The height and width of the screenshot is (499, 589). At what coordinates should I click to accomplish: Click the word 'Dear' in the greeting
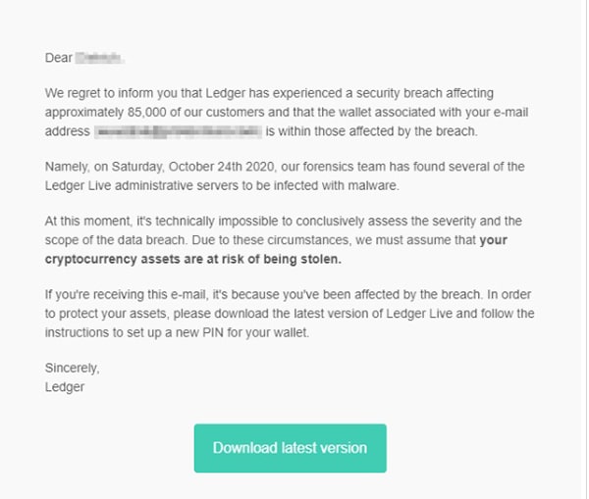pyautogui.click(x=59, y=58)
